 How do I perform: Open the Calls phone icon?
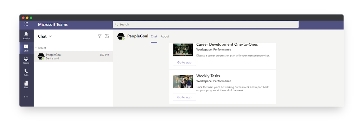pos(26,72)
